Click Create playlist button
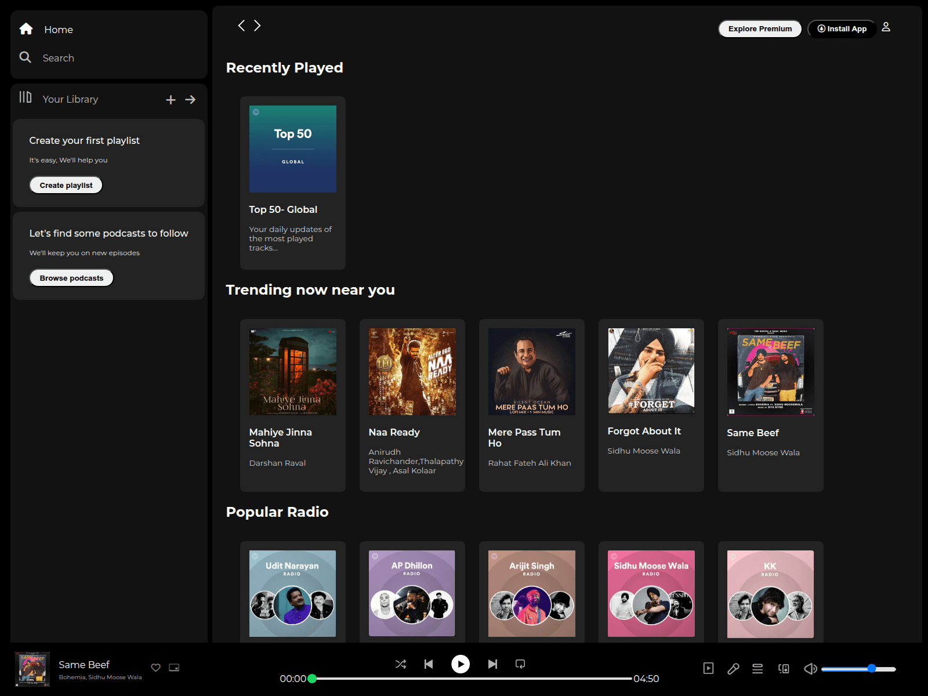The width and height of the screenshot is (928, 696). (66, 185)
